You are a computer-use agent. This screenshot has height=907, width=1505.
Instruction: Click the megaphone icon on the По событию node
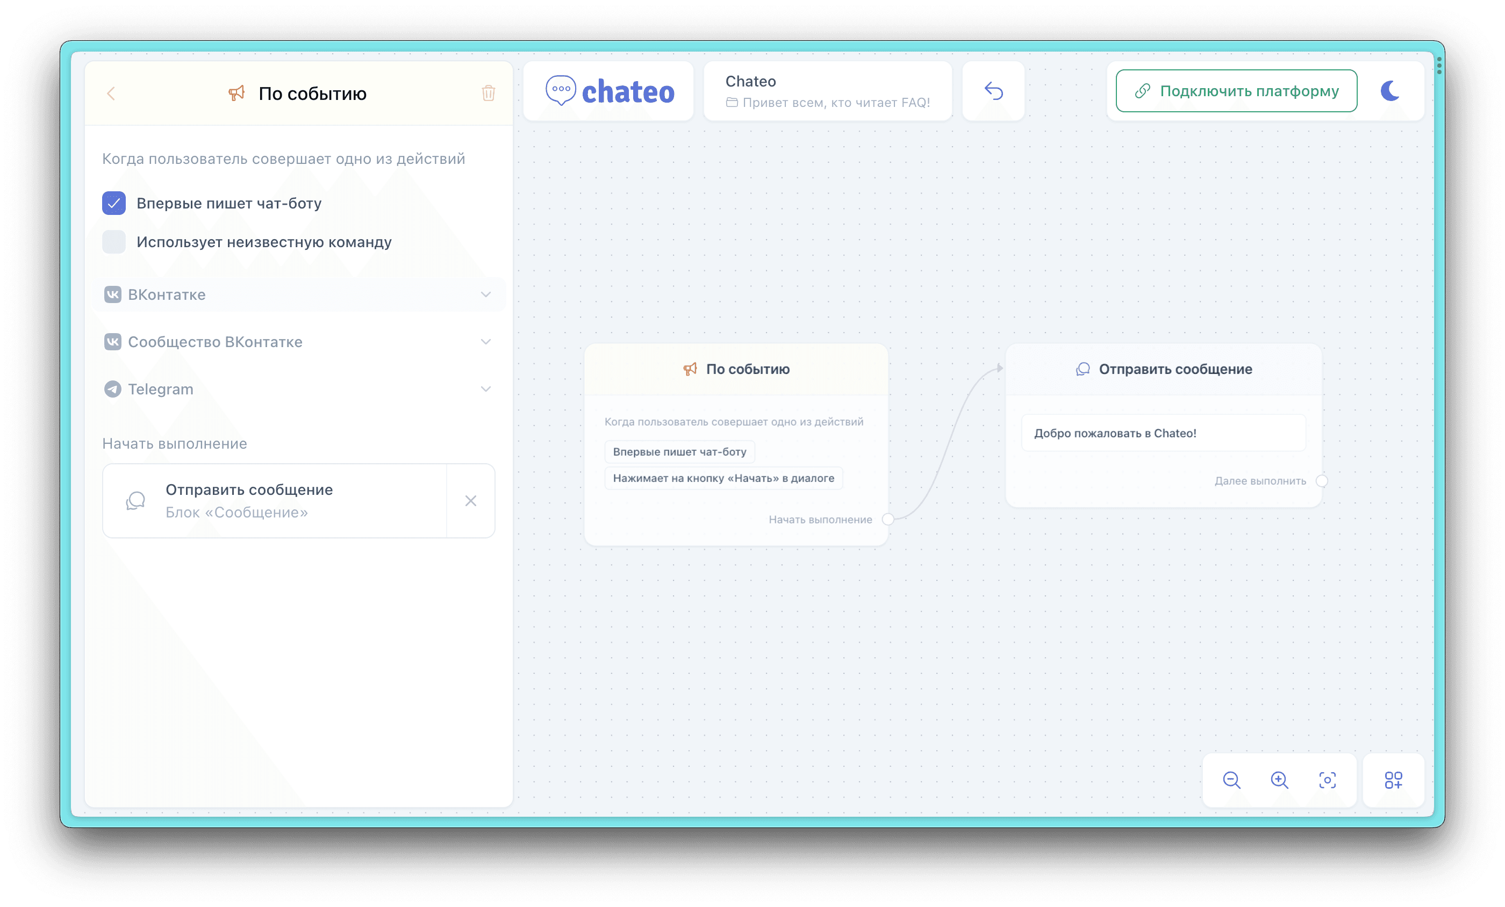[x=690, y=369]
